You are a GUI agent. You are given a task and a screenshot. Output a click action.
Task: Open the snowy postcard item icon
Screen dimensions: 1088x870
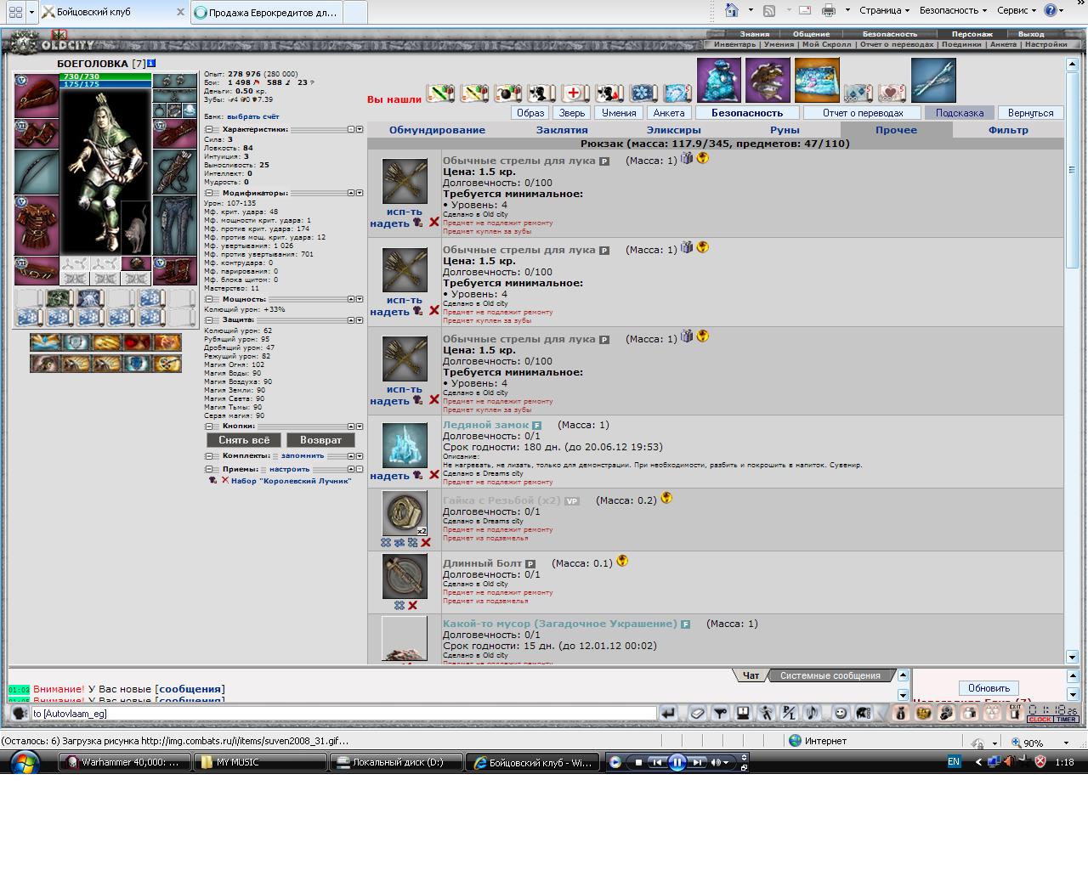[817, 81]
